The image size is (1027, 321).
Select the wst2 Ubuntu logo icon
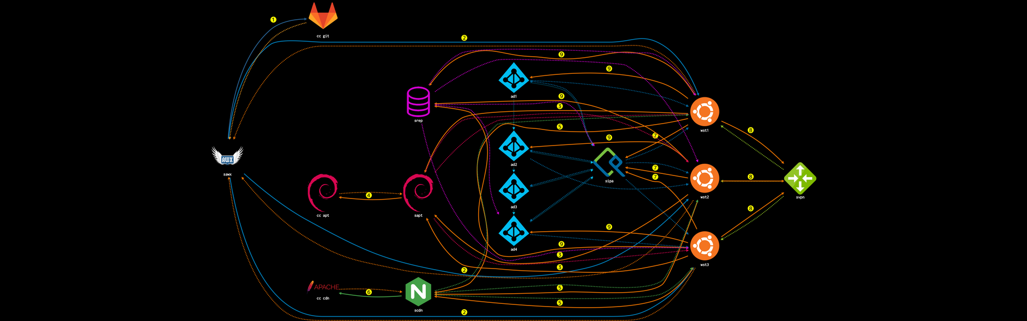704,178
